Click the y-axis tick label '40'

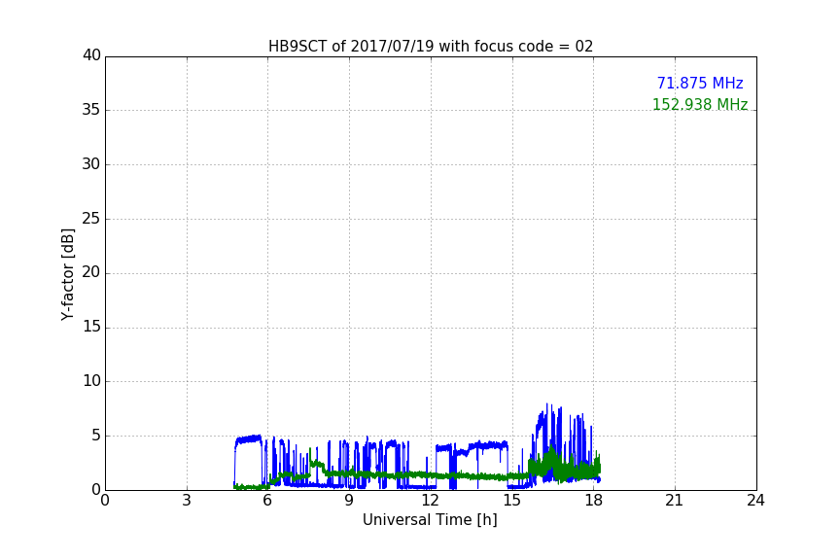coord(91,55)
